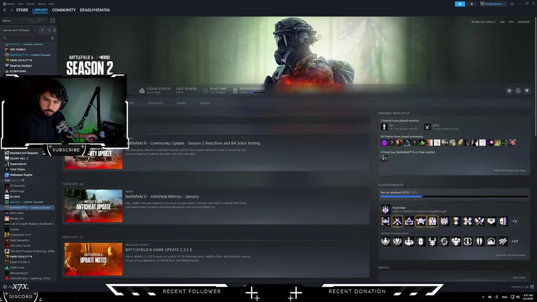Open Anticheat Metrics January news post
This screenshot has width=537, height=302.
click(162, 196)
